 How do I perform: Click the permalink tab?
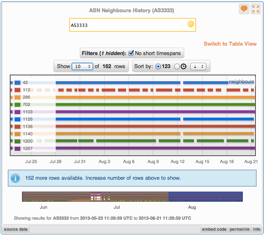[239, 229]
